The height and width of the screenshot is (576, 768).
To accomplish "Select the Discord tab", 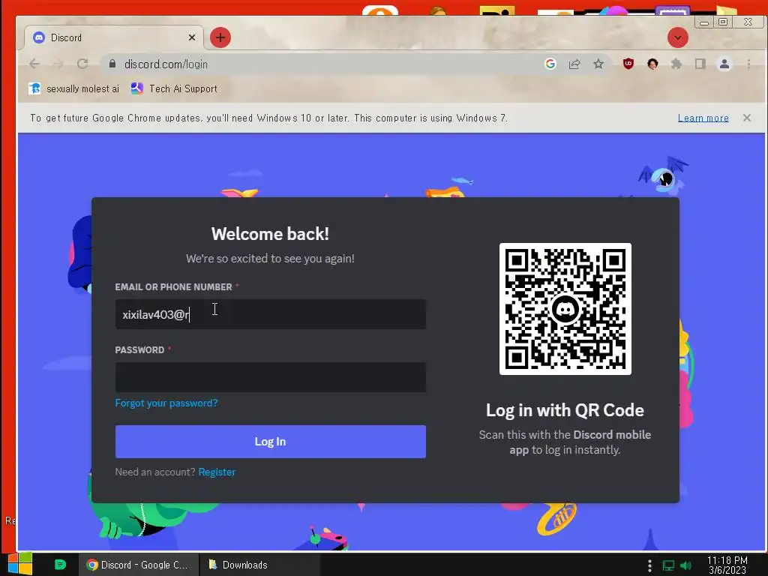I will click(x=112, y=37).
